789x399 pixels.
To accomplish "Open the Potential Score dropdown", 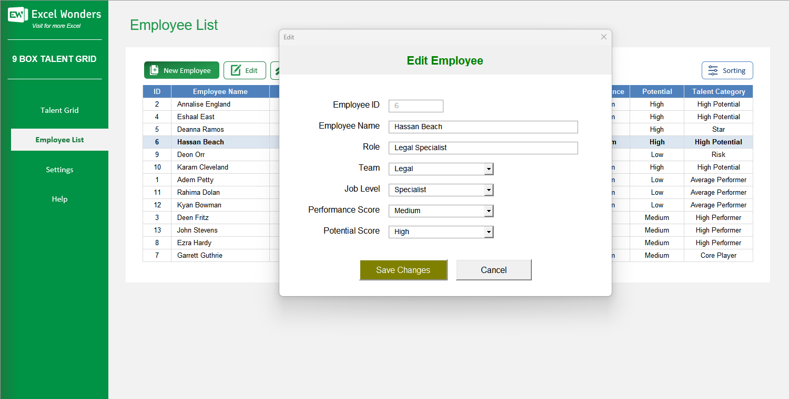I will point(488,232).
